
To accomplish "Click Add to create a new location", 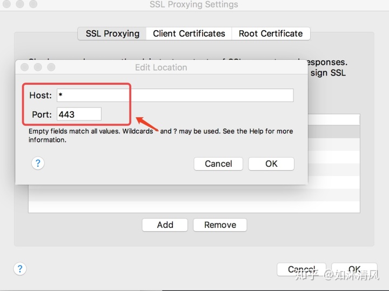I will [x=165, y=225].
